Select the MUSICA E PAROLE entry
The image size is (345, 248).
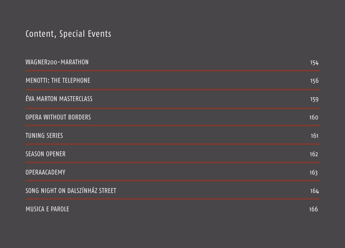click(x=47, y=209)
